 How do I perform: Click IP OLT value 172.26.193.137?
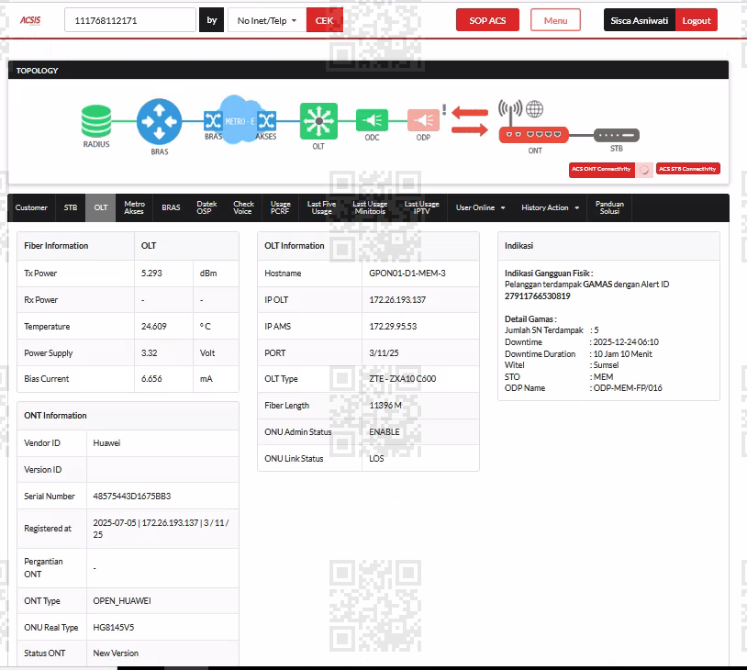coord(397,300)
